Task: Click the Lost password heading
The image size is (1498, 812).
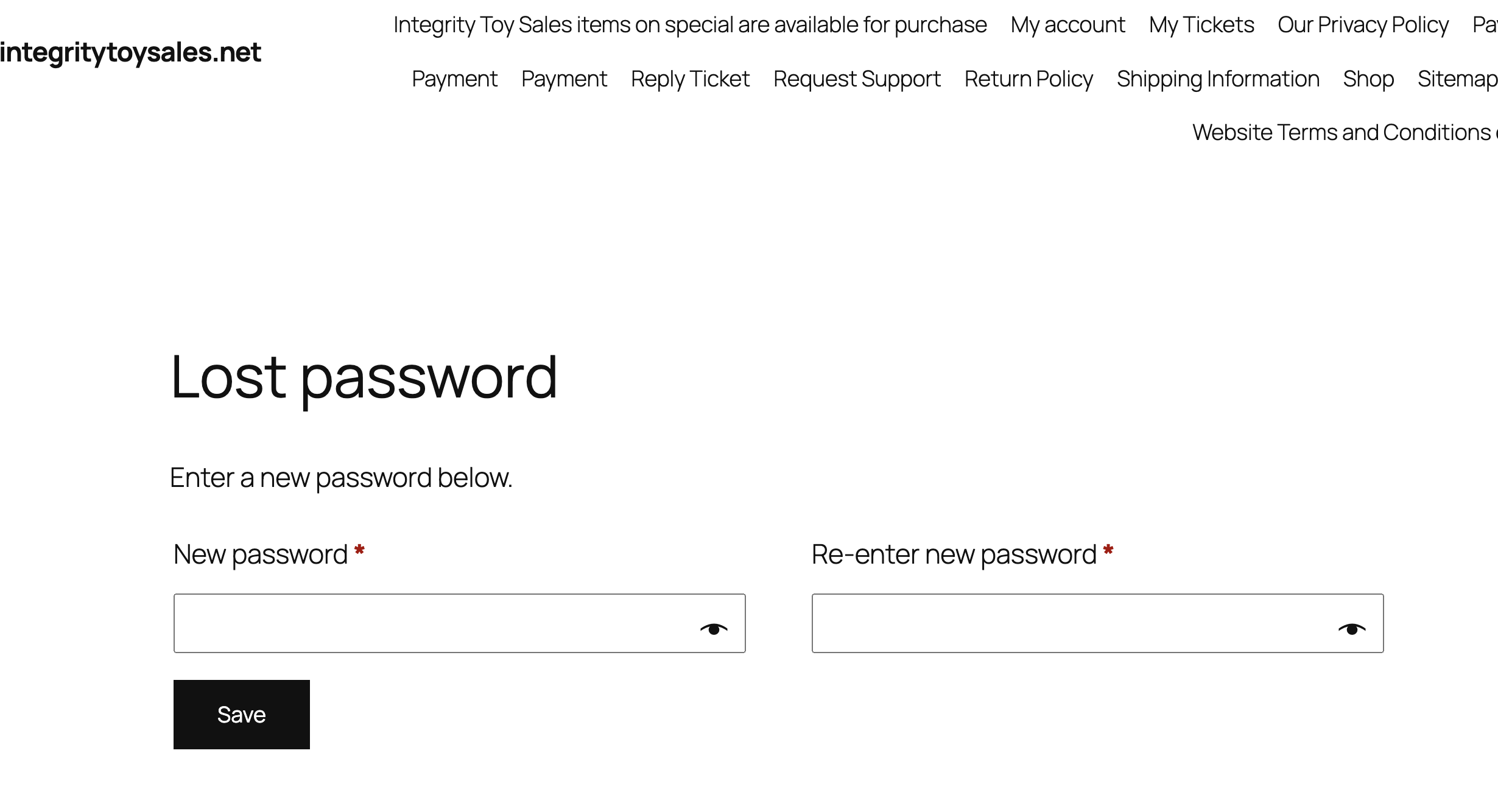Action: point(364,378)
